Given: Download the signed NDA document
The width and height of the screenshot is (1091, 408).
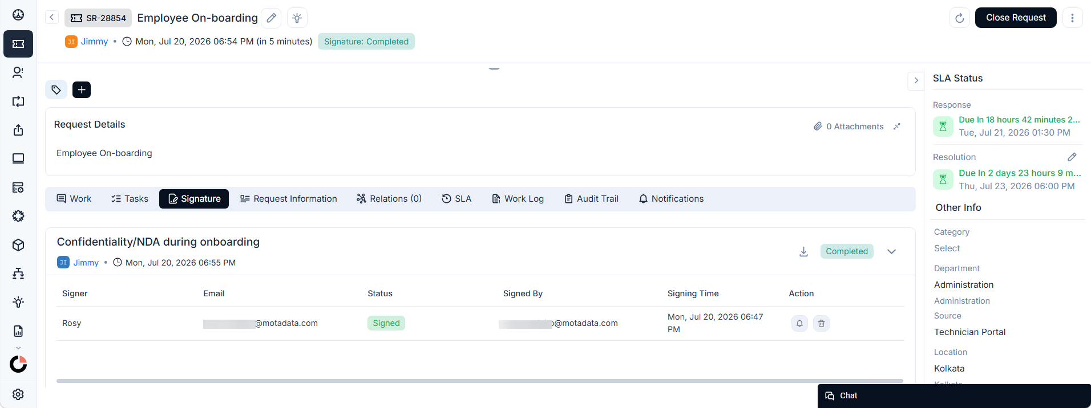Looking at the screenshot, I should (803, 251).
